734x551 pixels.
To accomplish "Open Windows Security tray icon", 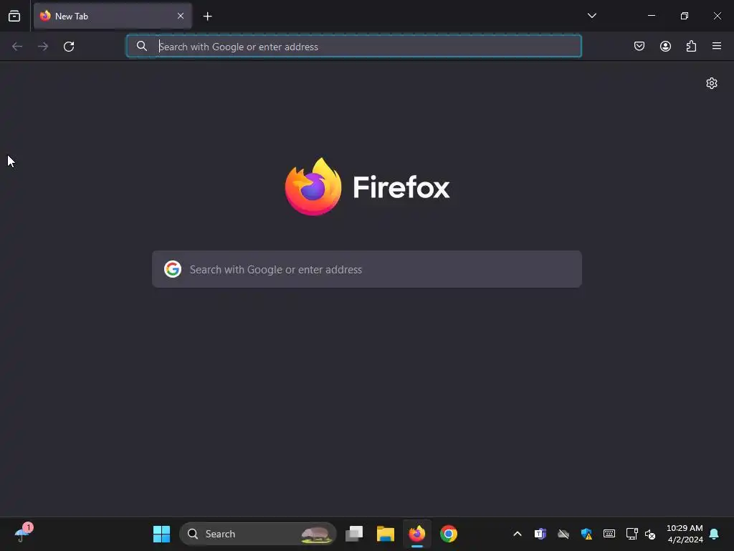I will 586,534.
